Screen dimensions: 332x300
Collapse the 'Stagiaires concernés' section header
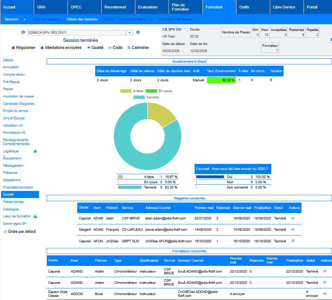click(x=189, y=198)
